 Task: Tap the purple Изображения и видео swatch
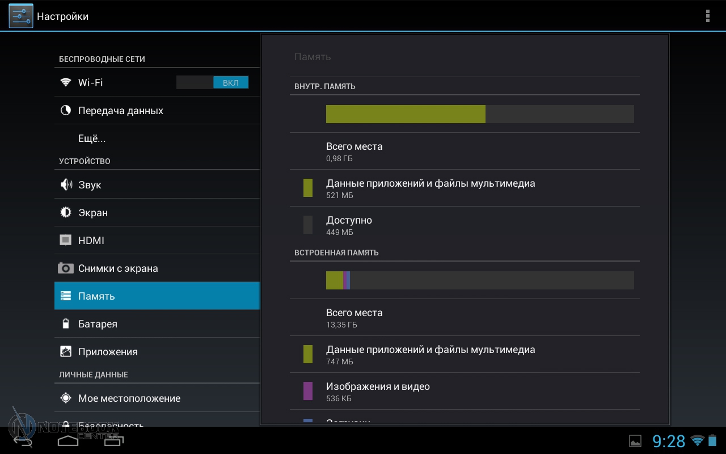pos(308,391)
